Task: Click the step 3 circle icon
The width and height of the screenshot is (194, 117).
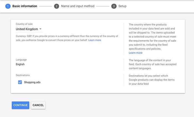Action: pos(114,6)
